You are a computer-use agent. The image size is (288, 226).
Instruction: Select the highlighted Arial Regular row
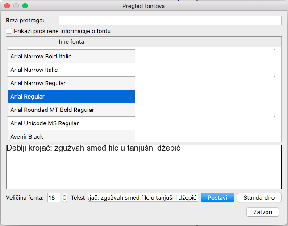[x=71, y=97]
